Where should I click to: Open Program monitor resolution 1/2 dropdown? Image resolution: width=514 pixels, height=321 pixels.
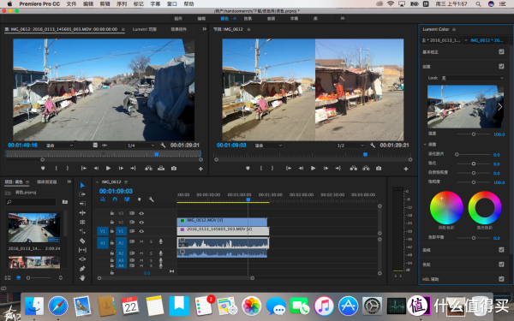click(x=350, y=146)
